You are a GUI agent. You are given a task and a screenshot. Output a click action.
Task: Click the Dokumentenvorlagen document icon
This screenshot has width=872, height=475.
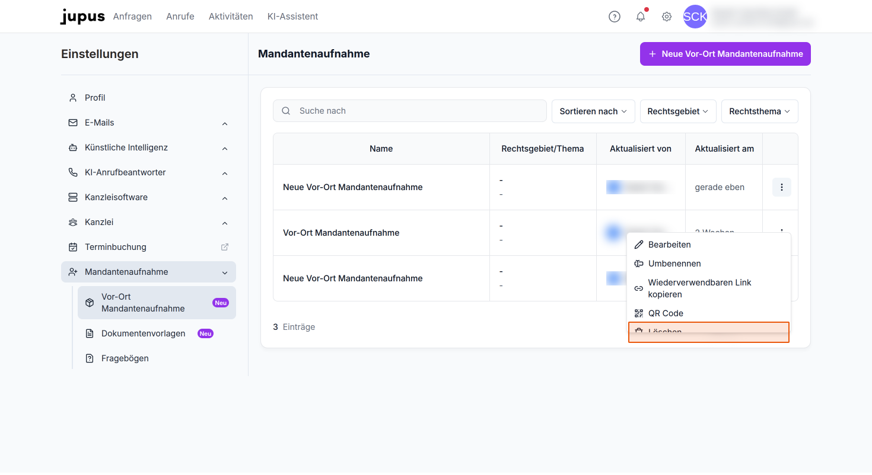coord(90,333)
